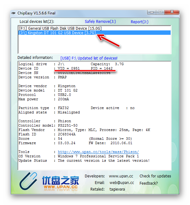Image resolution: width=190 pixels, height=205 pixels.
Task: Open the upan.cc Phison tools URL
Action: point(98,152)
